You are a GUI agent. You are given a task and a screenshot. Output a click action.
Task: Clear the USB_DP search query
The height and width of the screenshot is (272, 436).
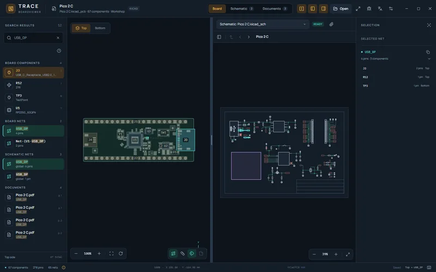tap(58, 38)
